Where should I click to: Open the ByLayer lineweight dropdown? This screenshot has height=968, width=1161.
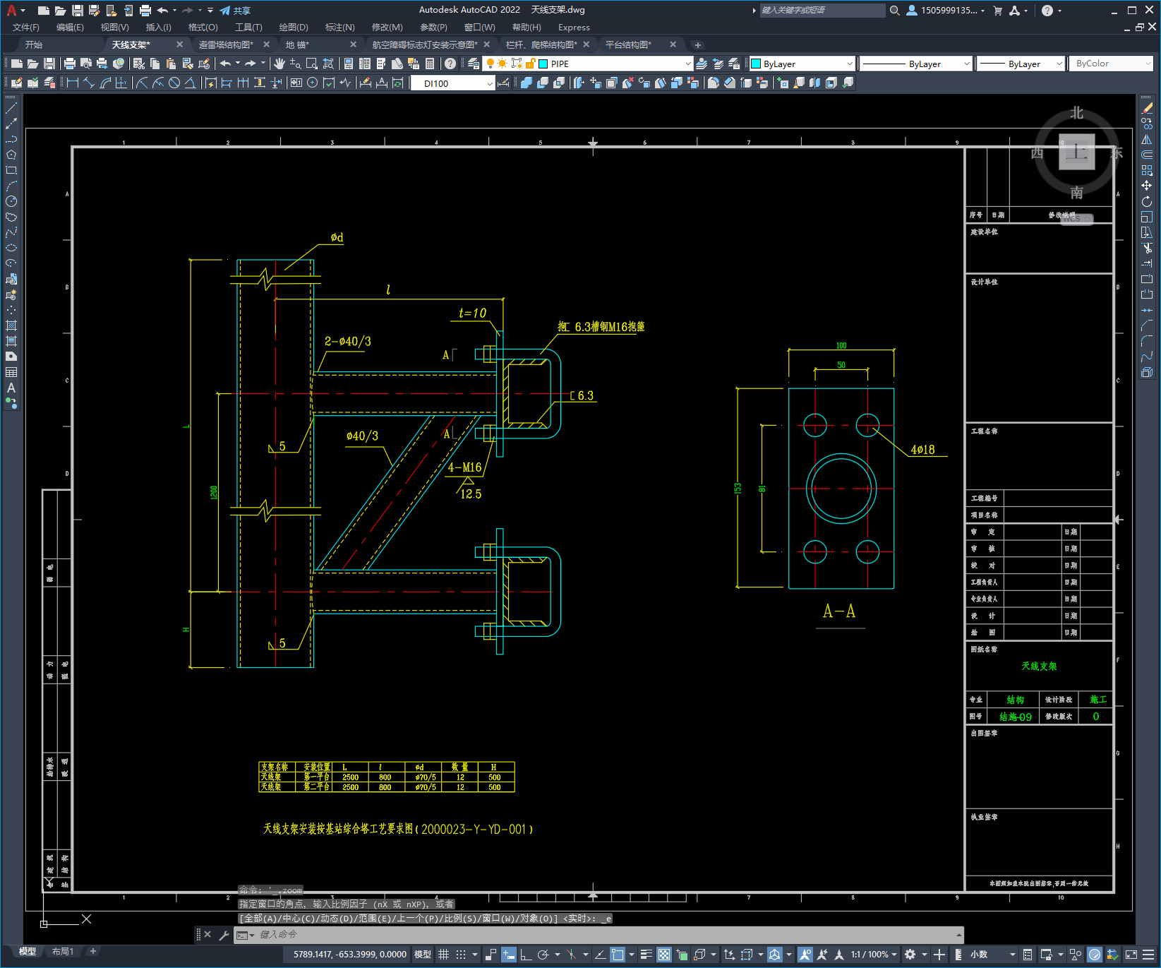point(1059,64)
